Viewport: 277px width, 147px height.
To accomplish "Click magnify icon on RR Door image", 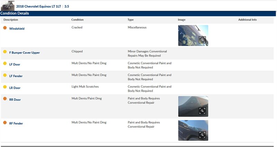I will tap(202, 111).
